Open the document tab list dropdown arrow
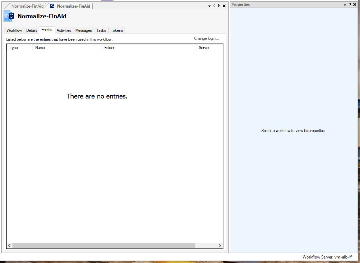Image resolution: width=360 pixels, height=263 pixels. 209,6
